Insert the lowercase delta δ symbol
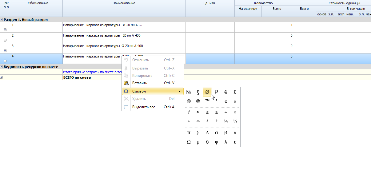 tap(207, 142)
